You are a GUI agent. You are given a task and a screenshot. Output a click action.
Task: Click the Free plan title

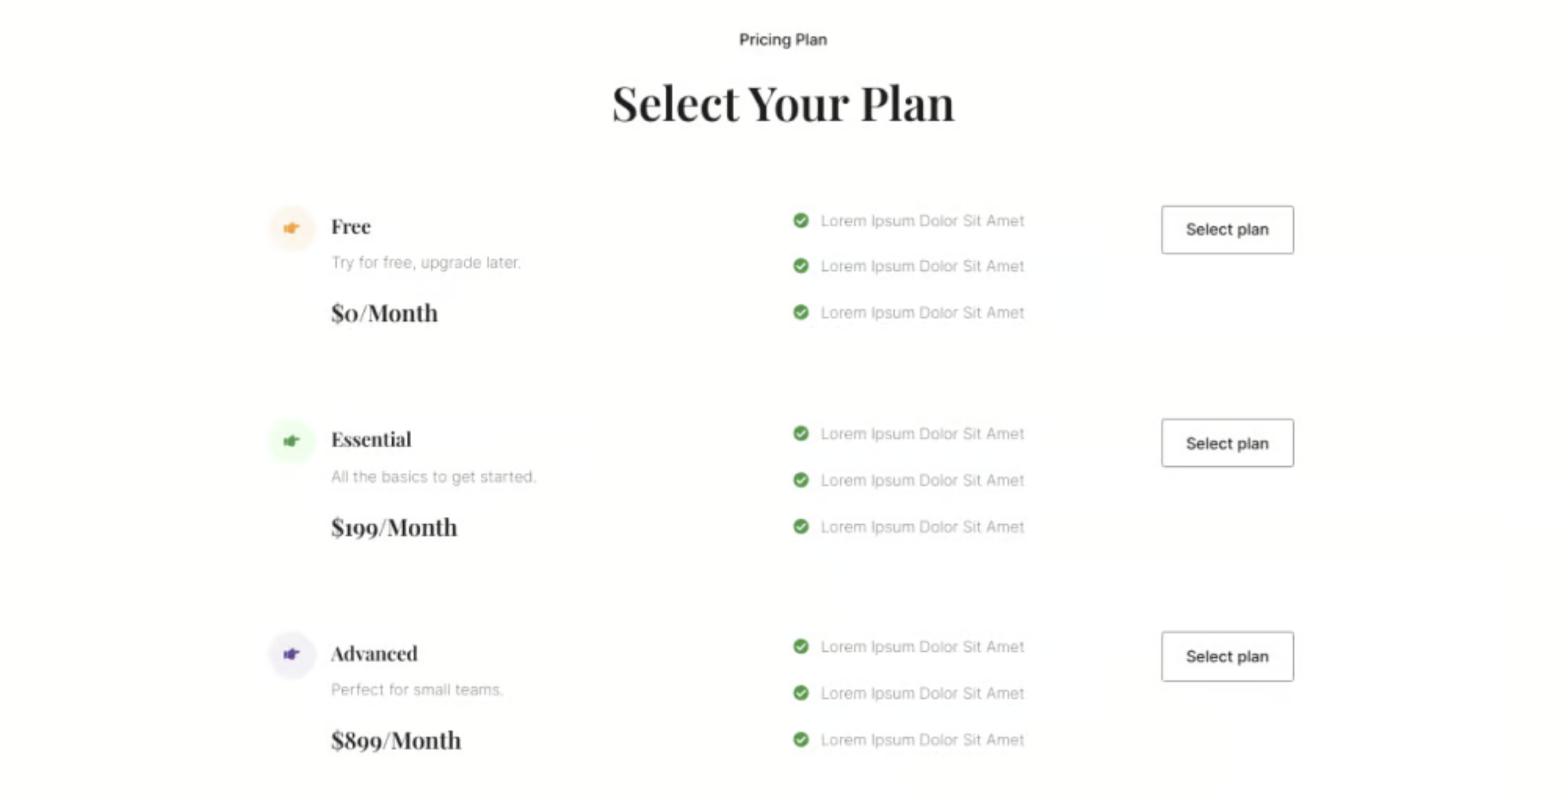pyautogui.click(x=351, y=227)
